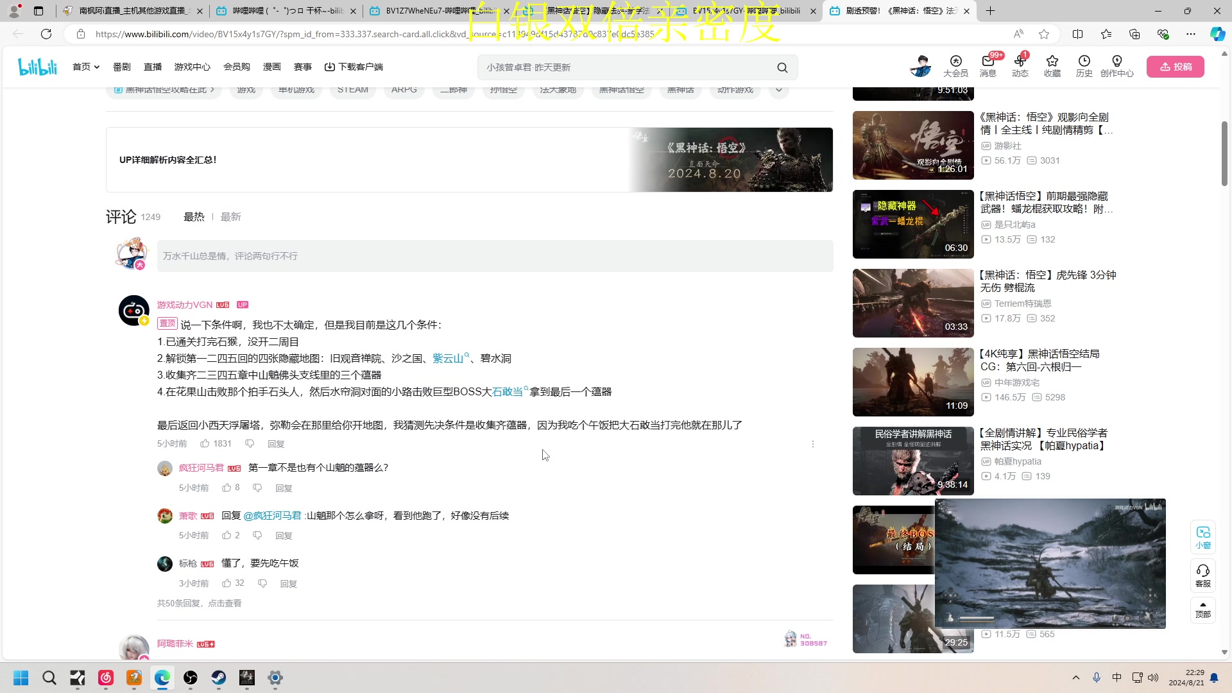The height and width of the screenshot is (693, 1232).
Task: Click the search magnifier icon in bilibili search box
Action: coord(782,67)
